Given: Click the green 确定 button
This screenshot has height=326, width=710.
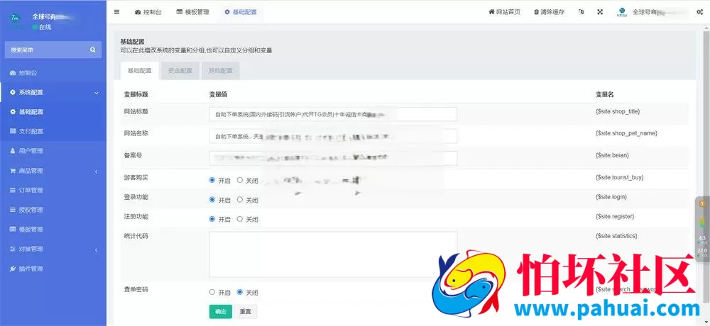Looking at the screenshot, I should [221, 312].
